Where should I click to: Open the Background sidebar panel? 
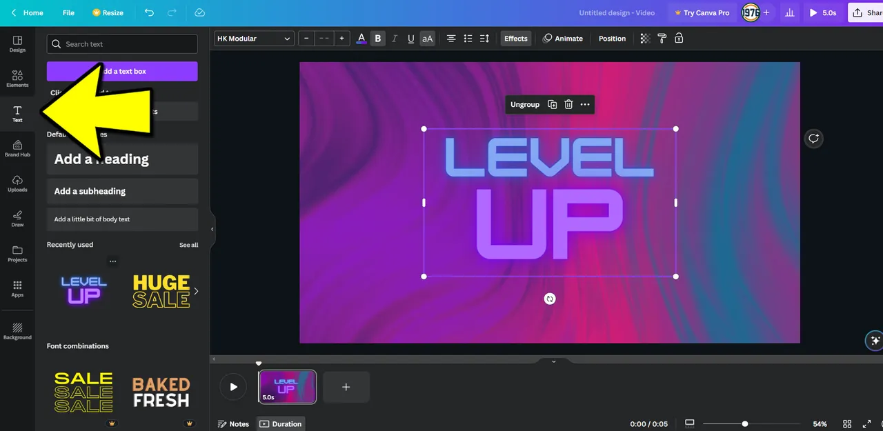(x=17, y=331)
